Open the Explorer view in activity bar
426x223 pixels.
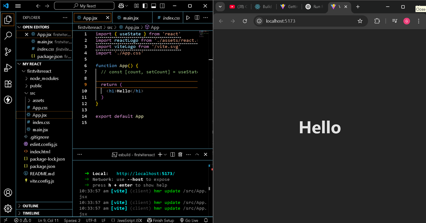[x=8, y=19]
